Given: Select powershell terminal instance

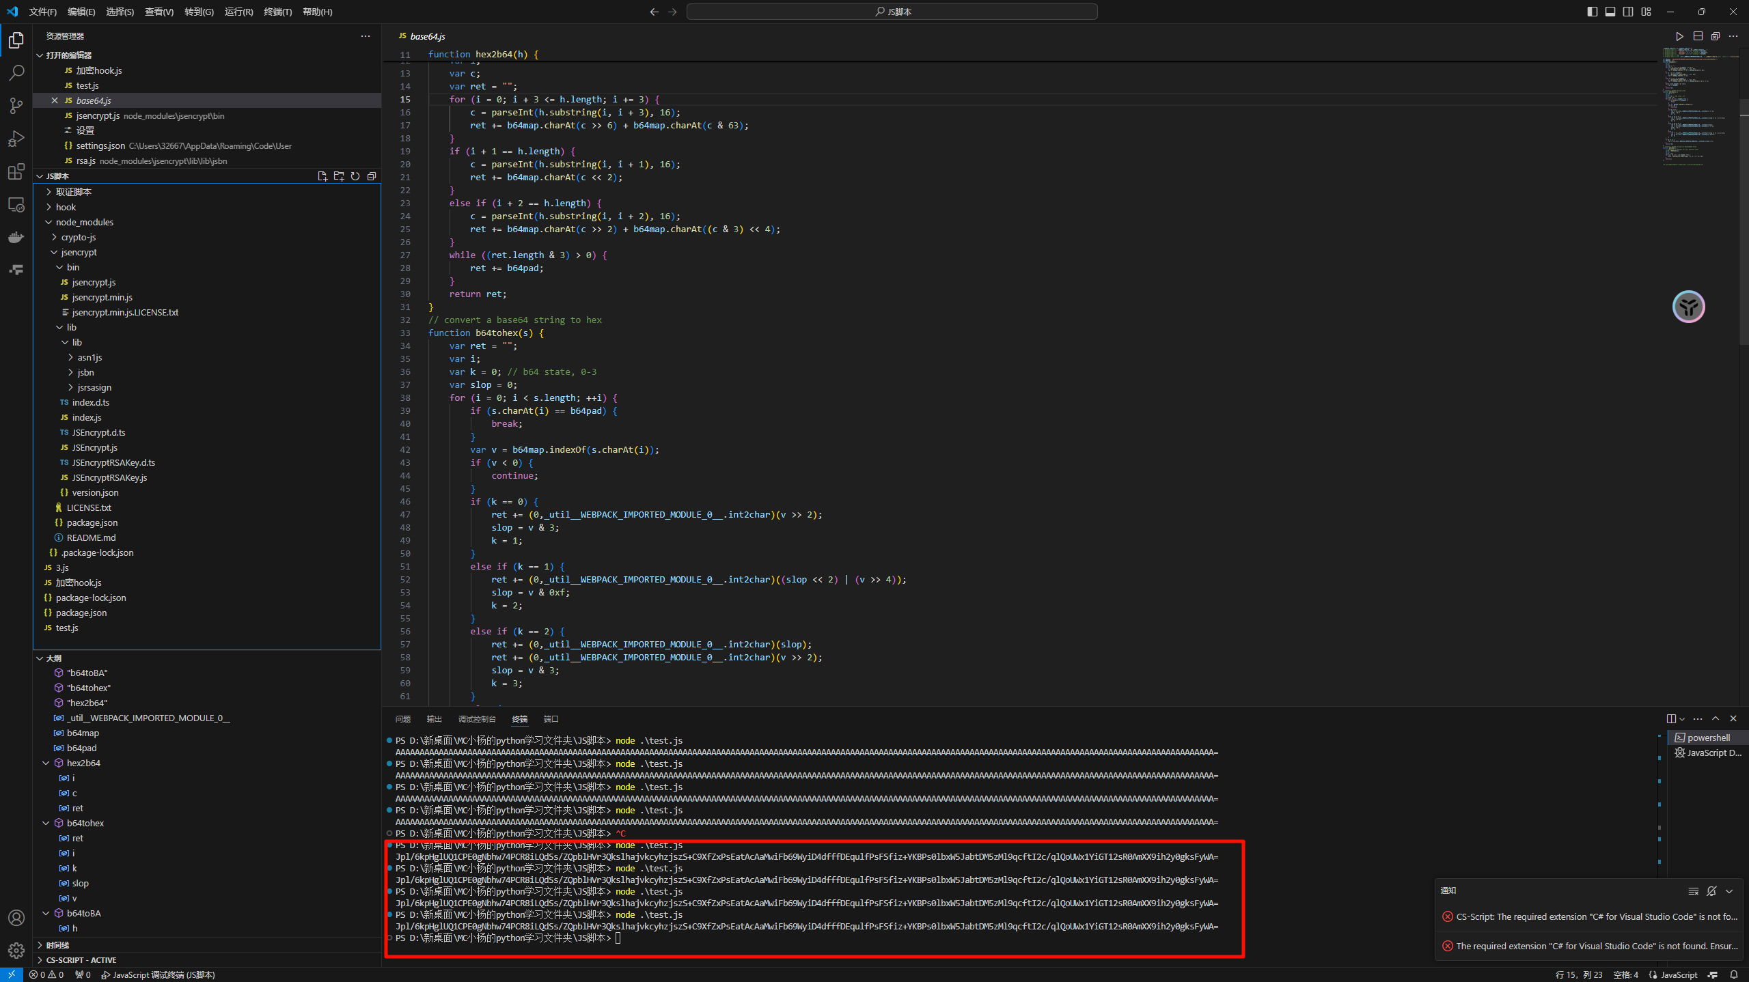Looking at the screenshot, I should (x=1707, y=738).
